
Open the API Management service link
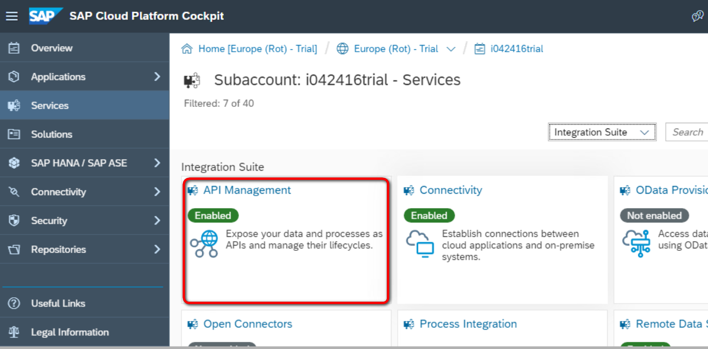(x=247, y=190)
